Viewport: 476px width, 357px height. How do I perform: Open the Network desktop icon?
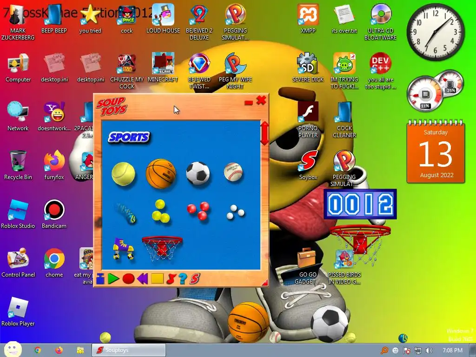pos(18,117)
